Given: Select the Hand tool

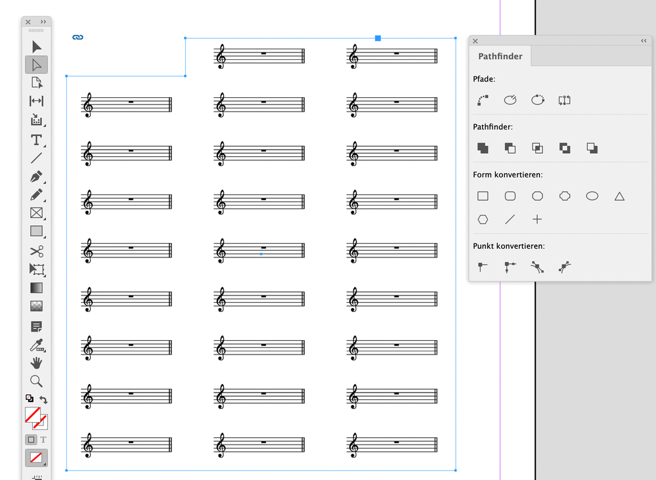Looking at the screenshot, I should click(x=36, y=363).
